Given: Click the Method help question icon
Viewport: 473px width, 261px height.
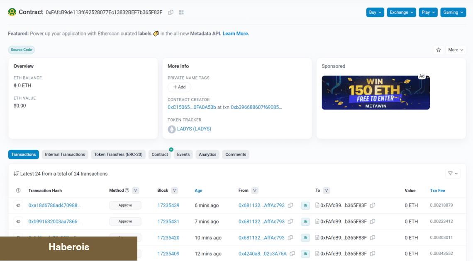Looking at the screenshot, I should point(127,190).
